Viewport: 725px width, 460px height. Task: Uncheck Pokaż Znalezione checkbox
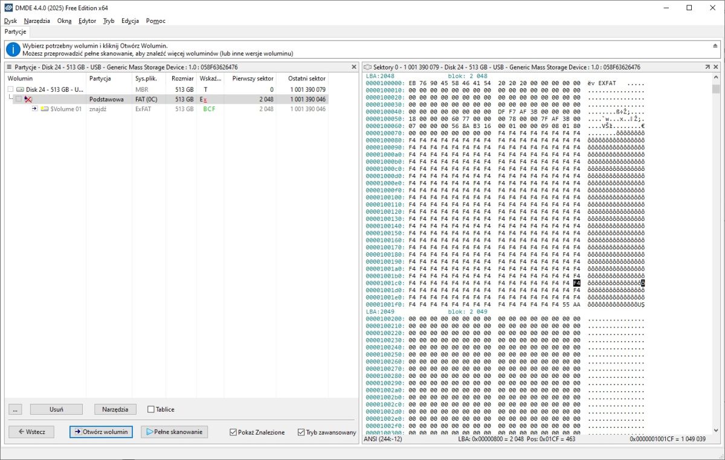(233, 432)
